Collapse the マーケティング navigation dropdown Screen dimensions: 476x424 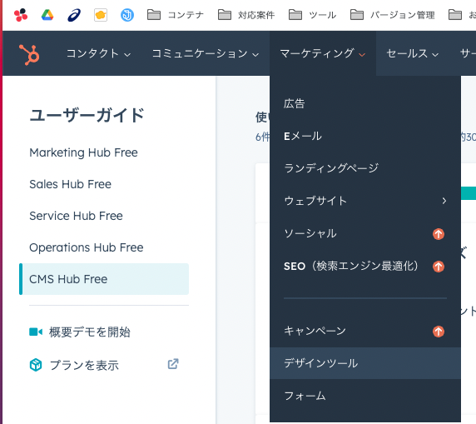323,53
